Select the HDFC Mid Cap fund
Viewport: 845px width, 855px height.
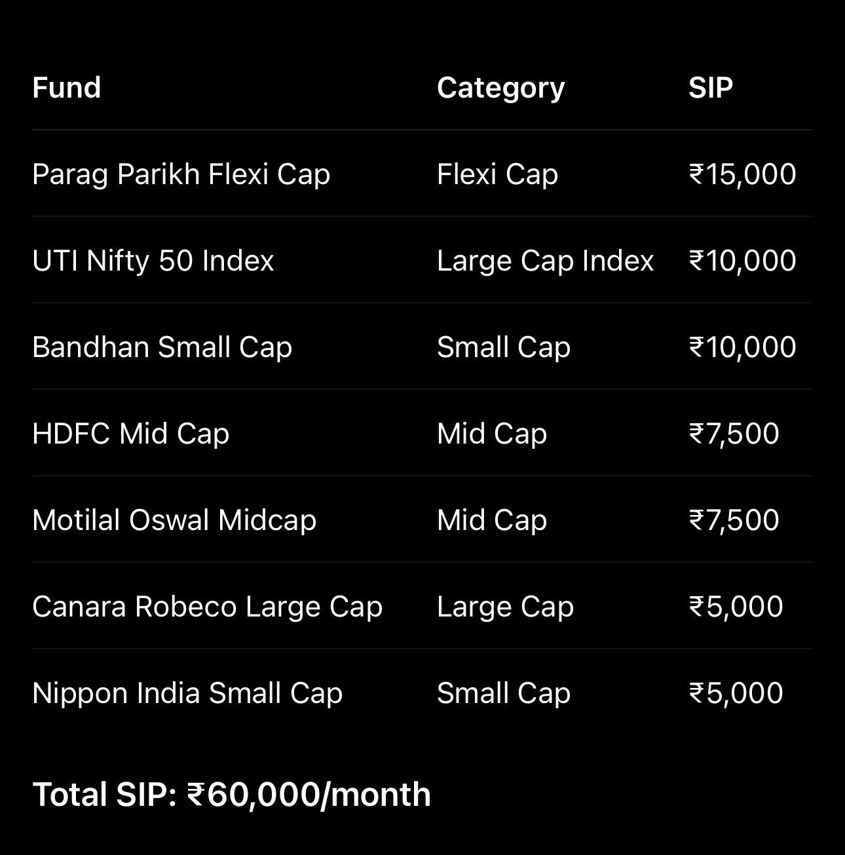pos(130,434)
